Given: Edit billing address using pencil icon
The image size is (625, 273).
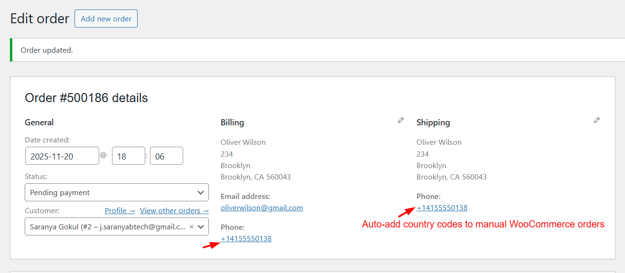Looking at the screenshot, I should coord(401,121).
